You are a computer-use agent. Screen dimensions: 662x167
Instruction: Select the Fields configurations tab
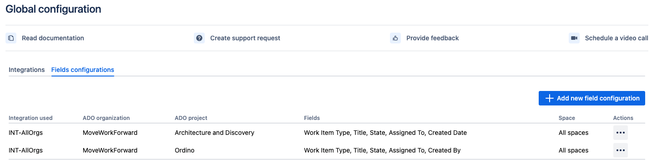pos(83,70)
